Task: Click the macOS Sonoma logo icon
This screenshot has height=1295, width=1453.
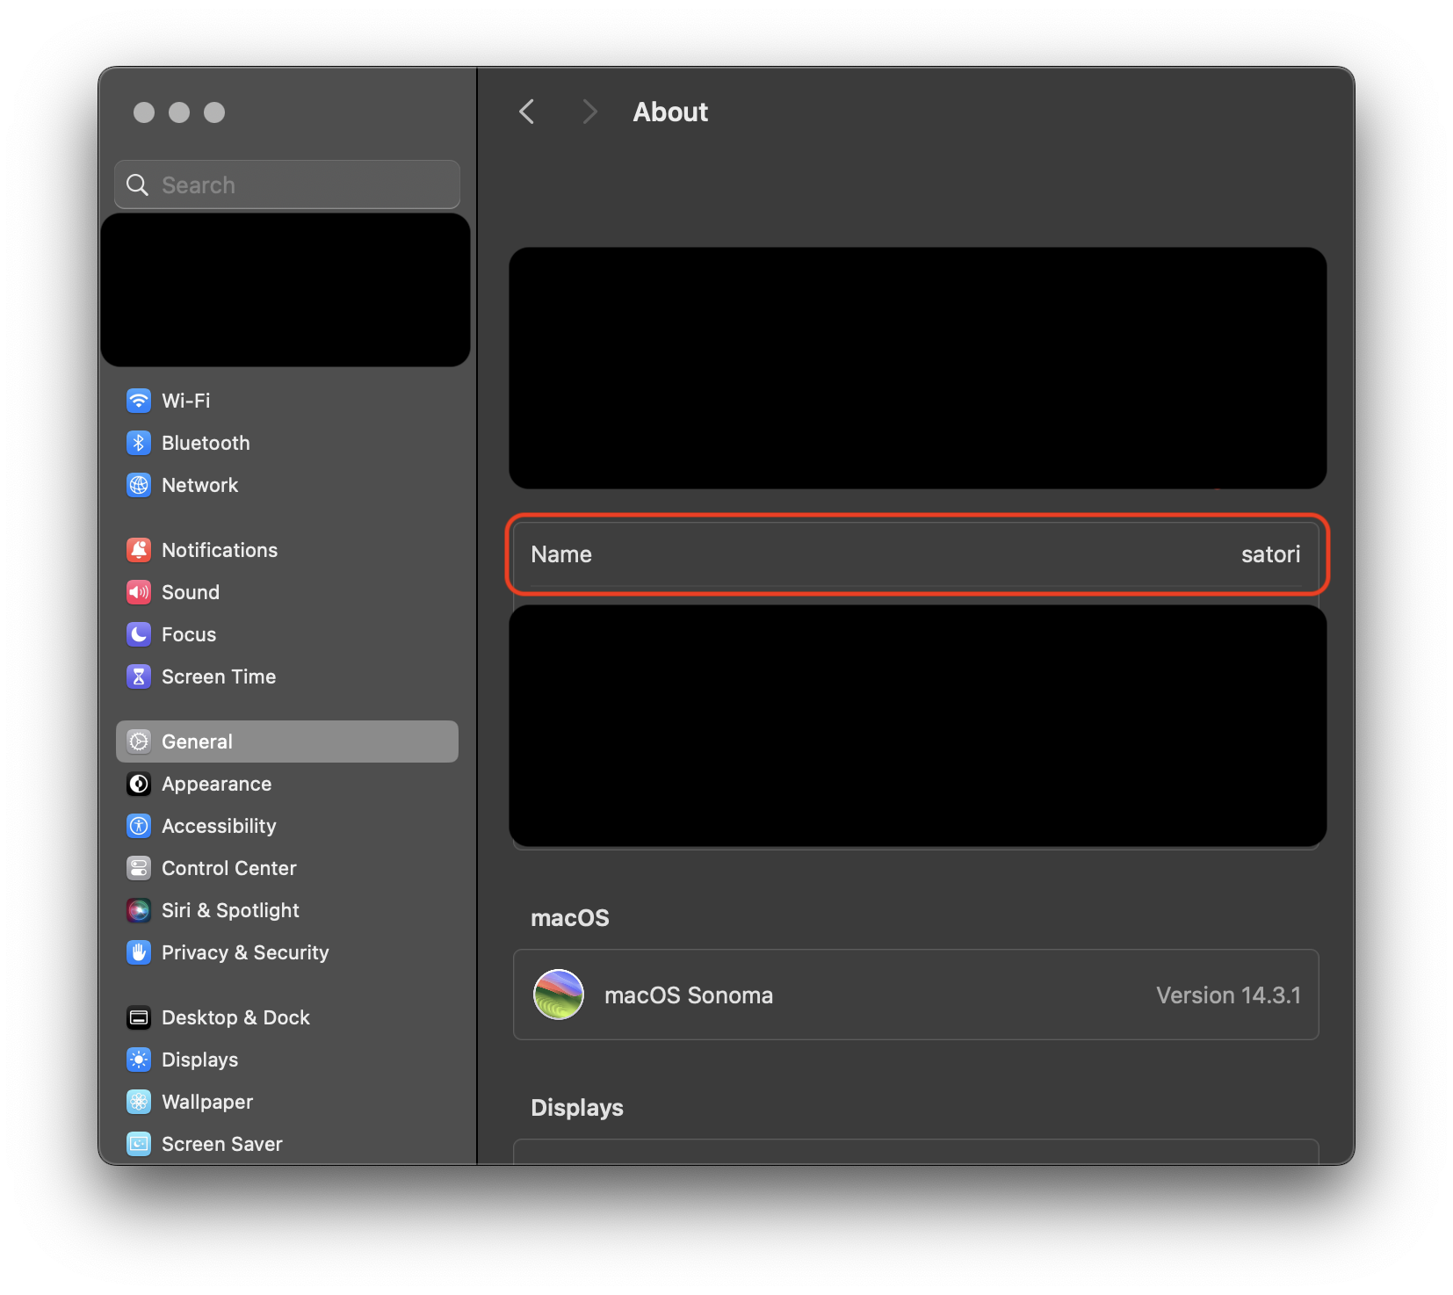Action: coord(559,995)
